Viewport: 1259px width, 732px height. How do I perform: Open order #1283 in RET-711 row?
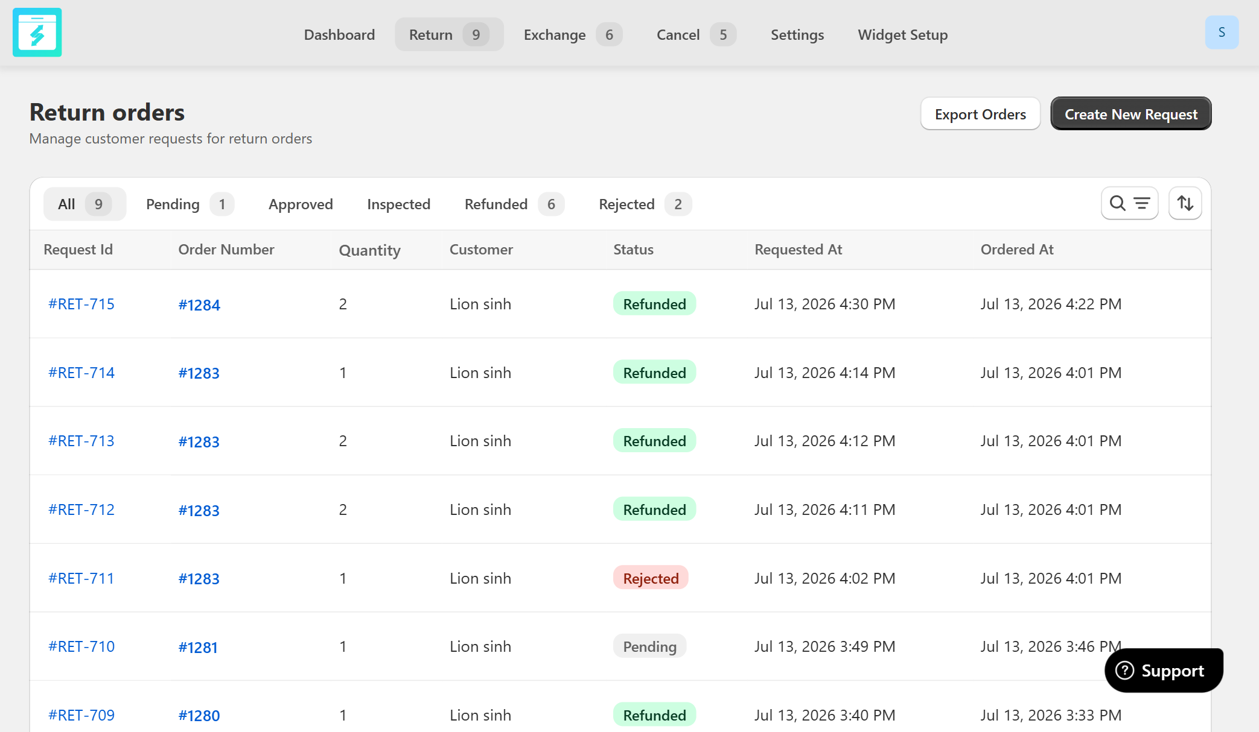coord(199,579)
